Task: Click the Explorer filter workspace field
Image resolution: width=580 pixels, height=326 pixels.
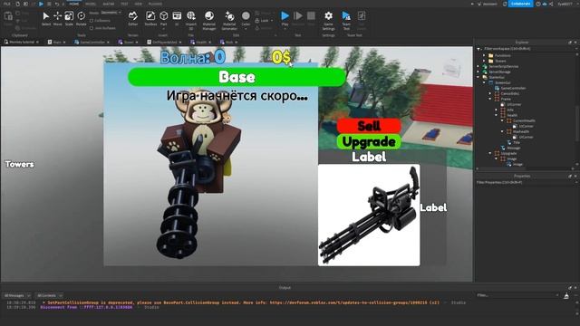Action: 526,48
